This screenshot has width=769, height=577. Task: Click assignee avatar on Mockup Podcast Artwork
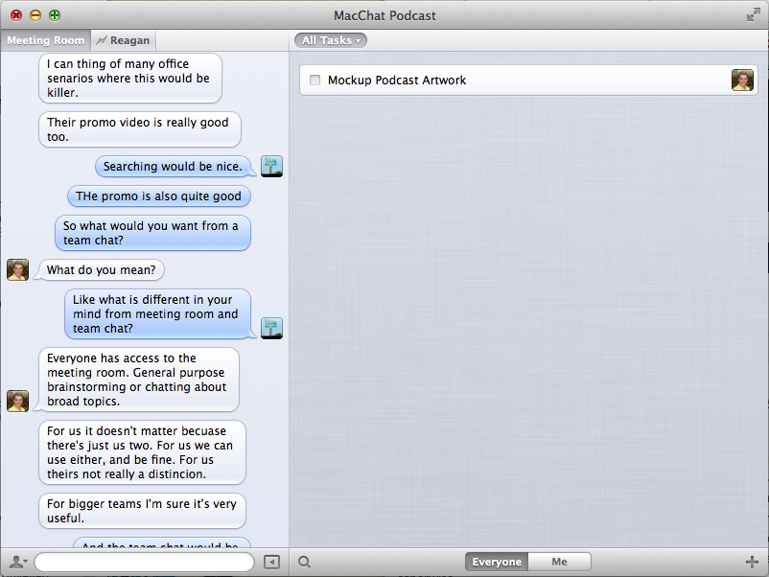[x=742, y=80]
